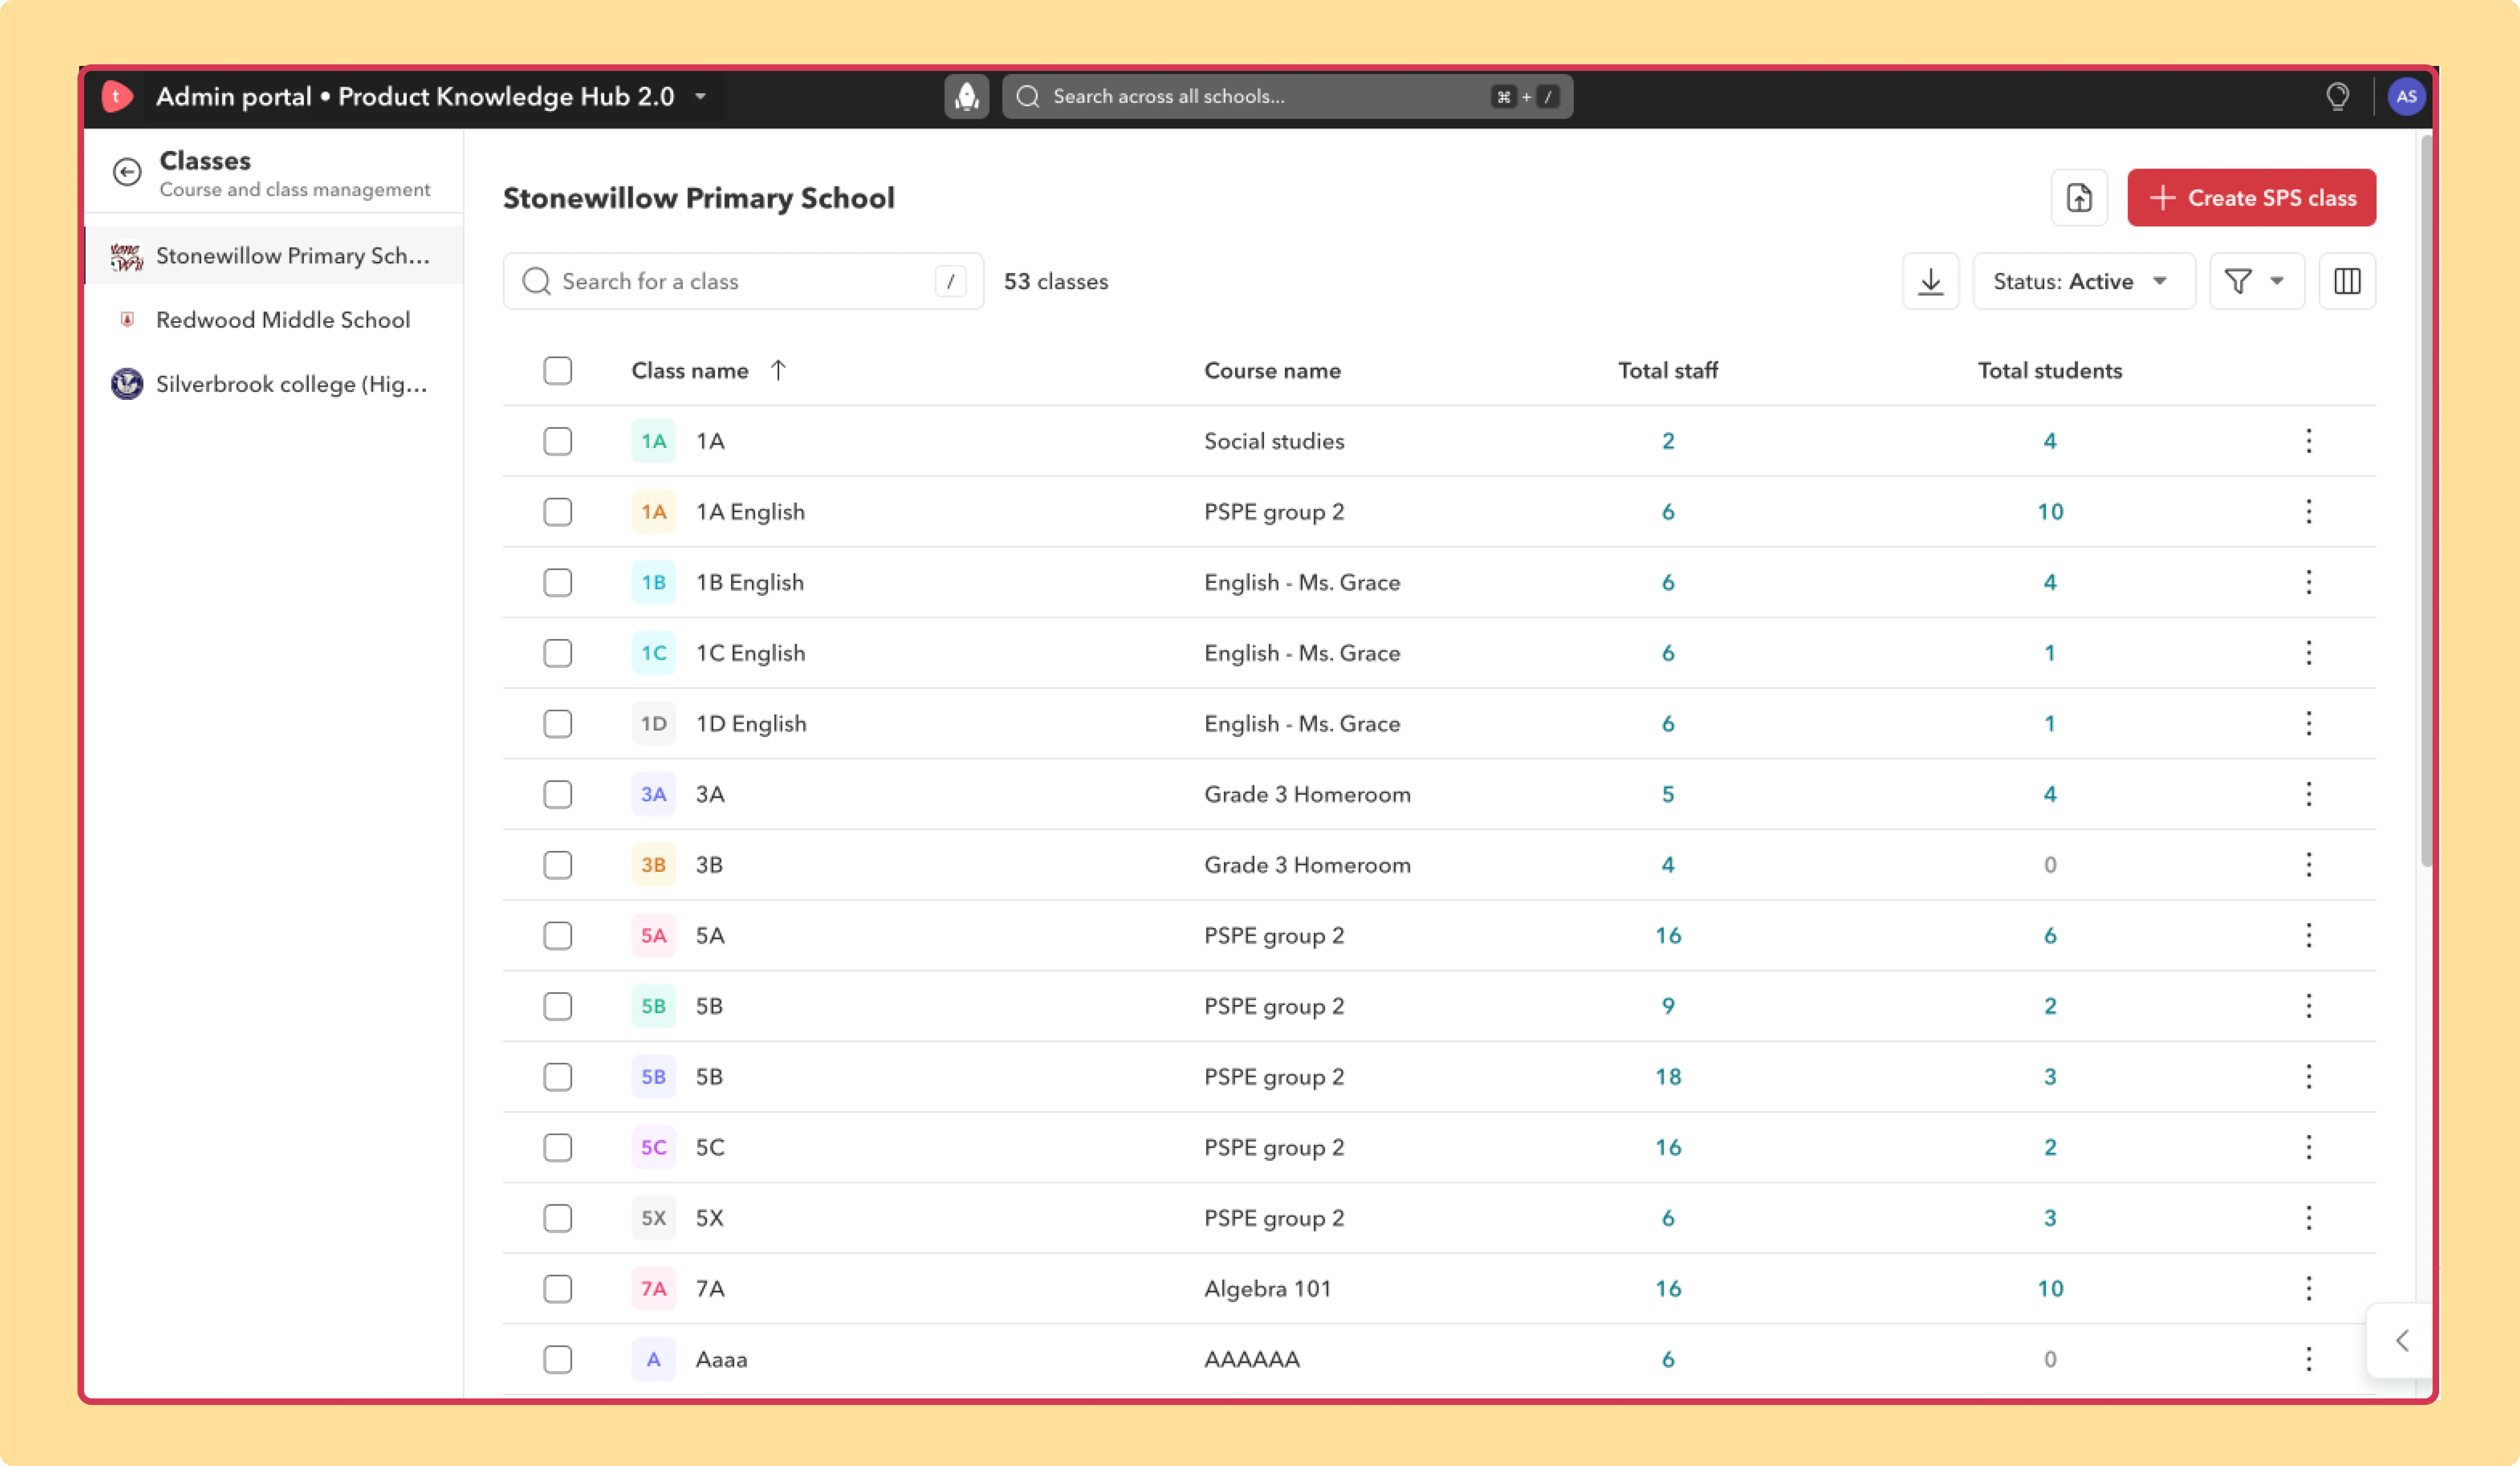The width and height of the screenshot is (2520, 1466).
Task: Download the class list
Action: (x=1930, y=281)
